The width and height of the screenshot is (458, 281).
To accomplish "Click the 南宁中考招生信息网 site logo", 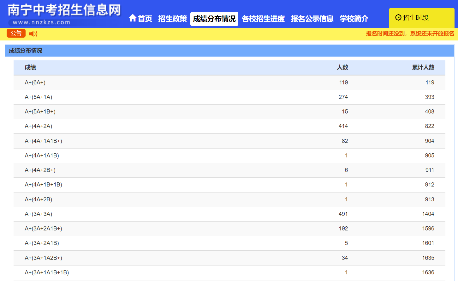I will coord(64,10).
